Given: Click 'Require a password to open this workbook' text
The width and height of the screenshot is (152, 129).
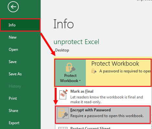Looking at the screenshot, I should [107, 116].
